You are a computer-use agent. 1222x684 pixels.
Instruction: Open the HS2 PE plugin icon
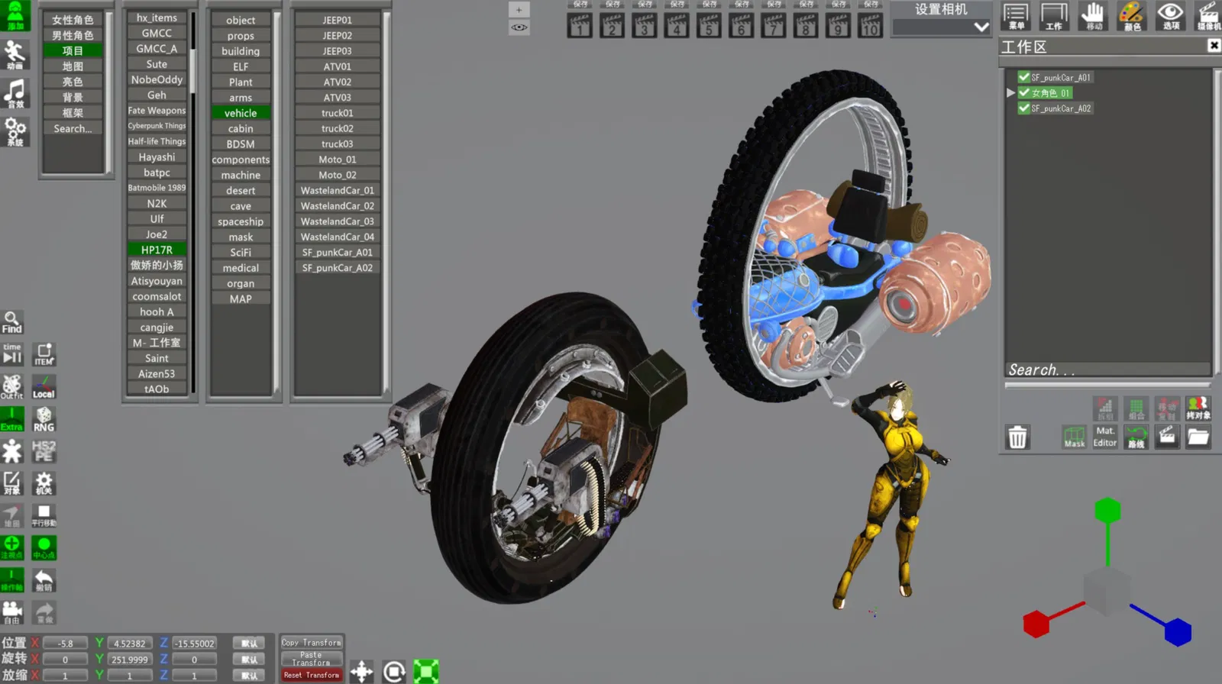coord(44,451)
